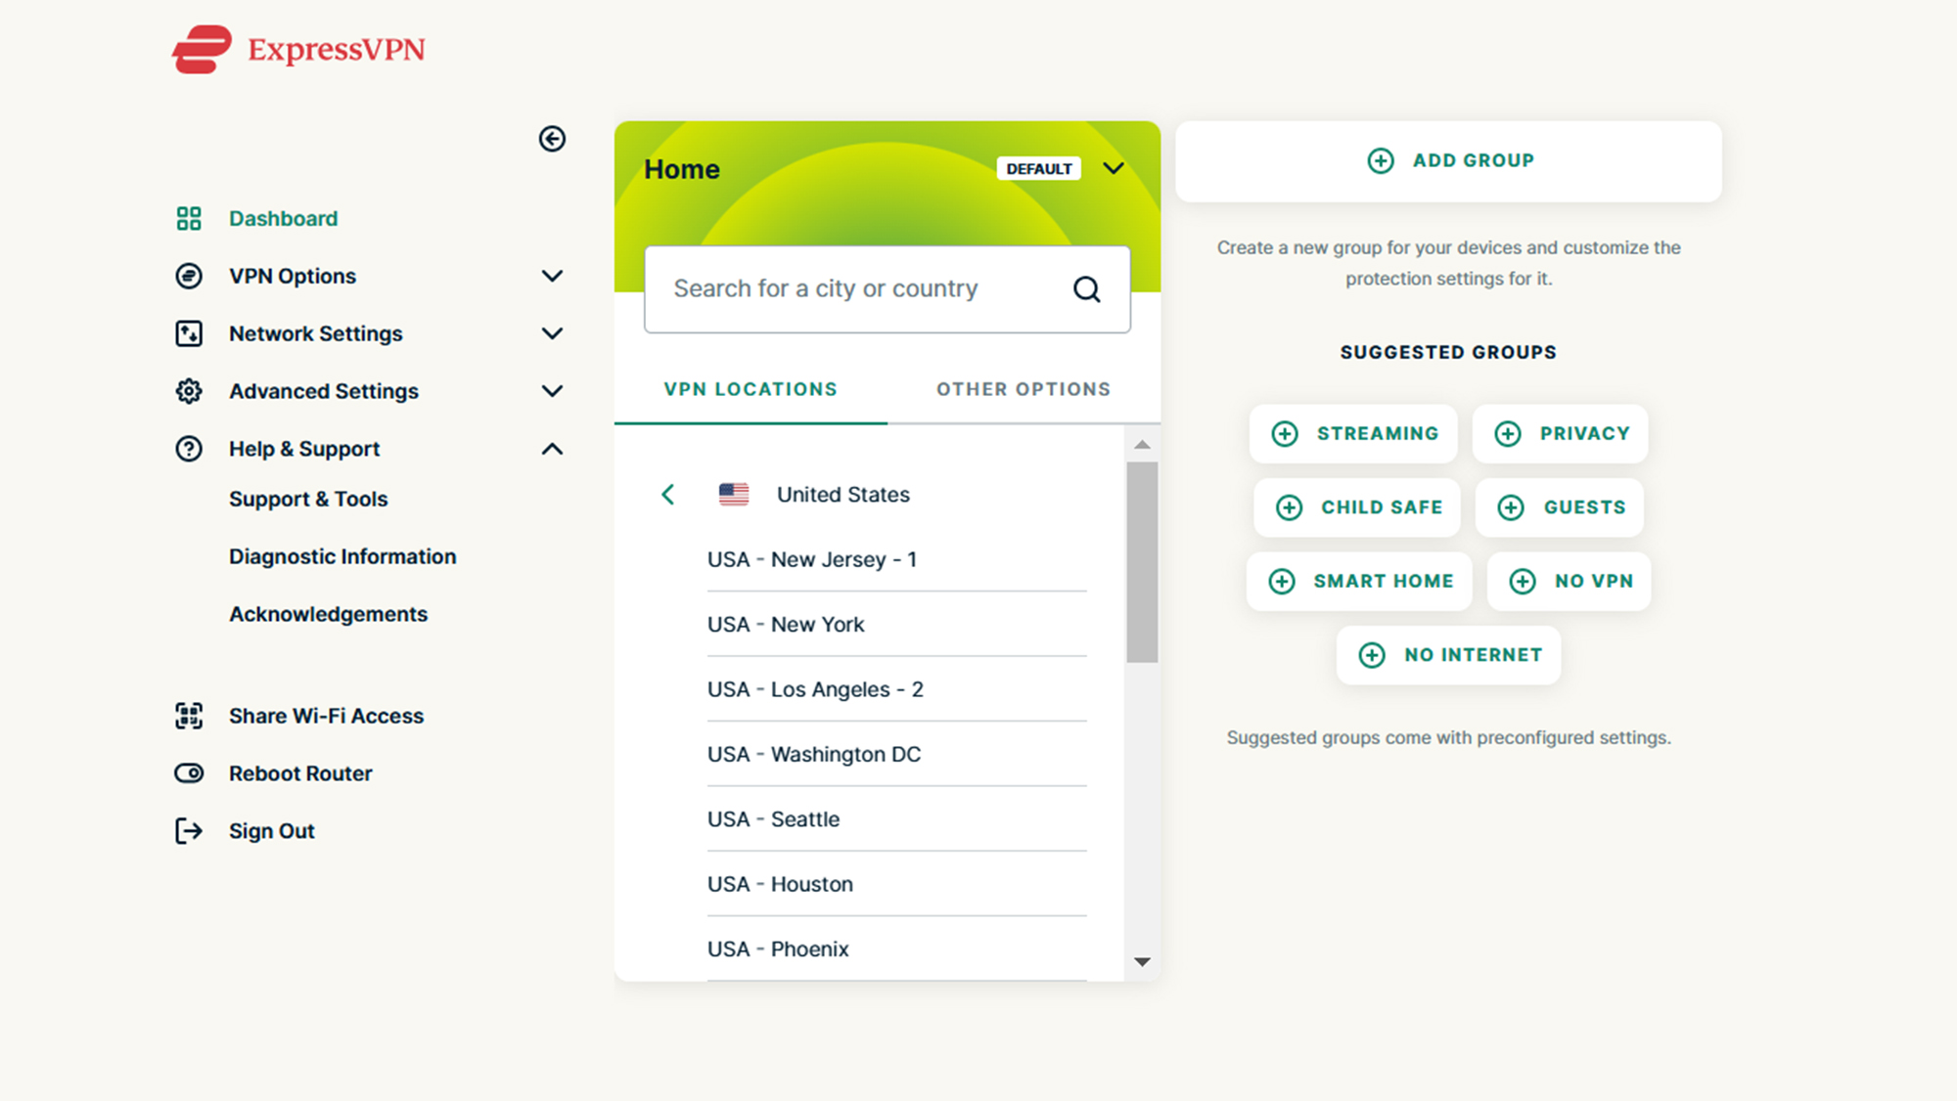The height and width of the screenshot is (1101, 1957).
Task: Open the Dashboard menu item
Action: (x=283, y=218)
